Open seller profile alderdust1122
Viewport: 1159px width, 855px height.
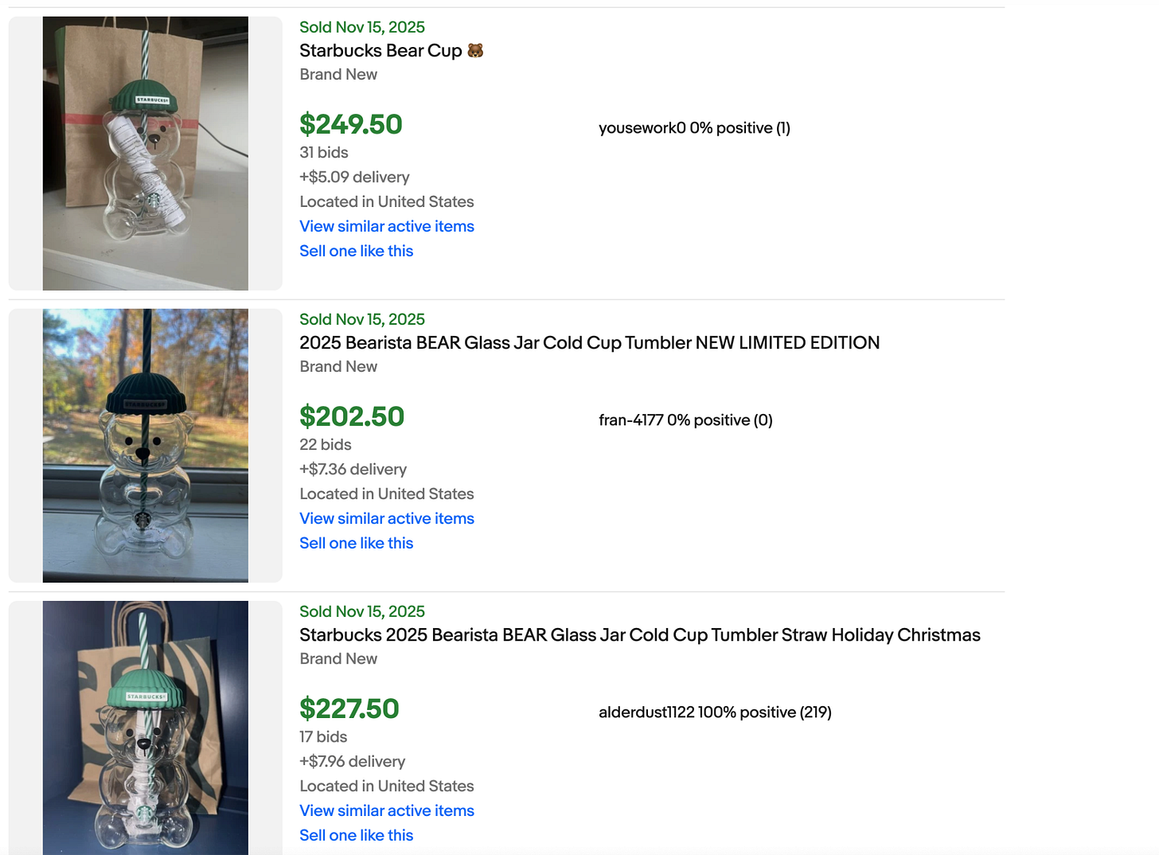coord(714,712)
